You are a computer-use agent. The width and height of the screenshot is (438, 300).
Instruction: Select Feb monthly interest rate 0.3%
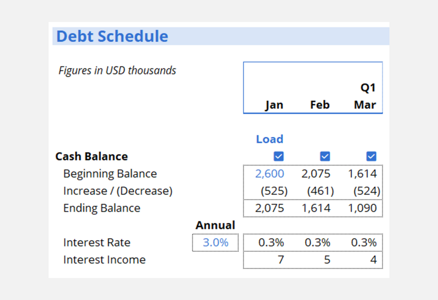pyautogui.click(x=317, y=243)
